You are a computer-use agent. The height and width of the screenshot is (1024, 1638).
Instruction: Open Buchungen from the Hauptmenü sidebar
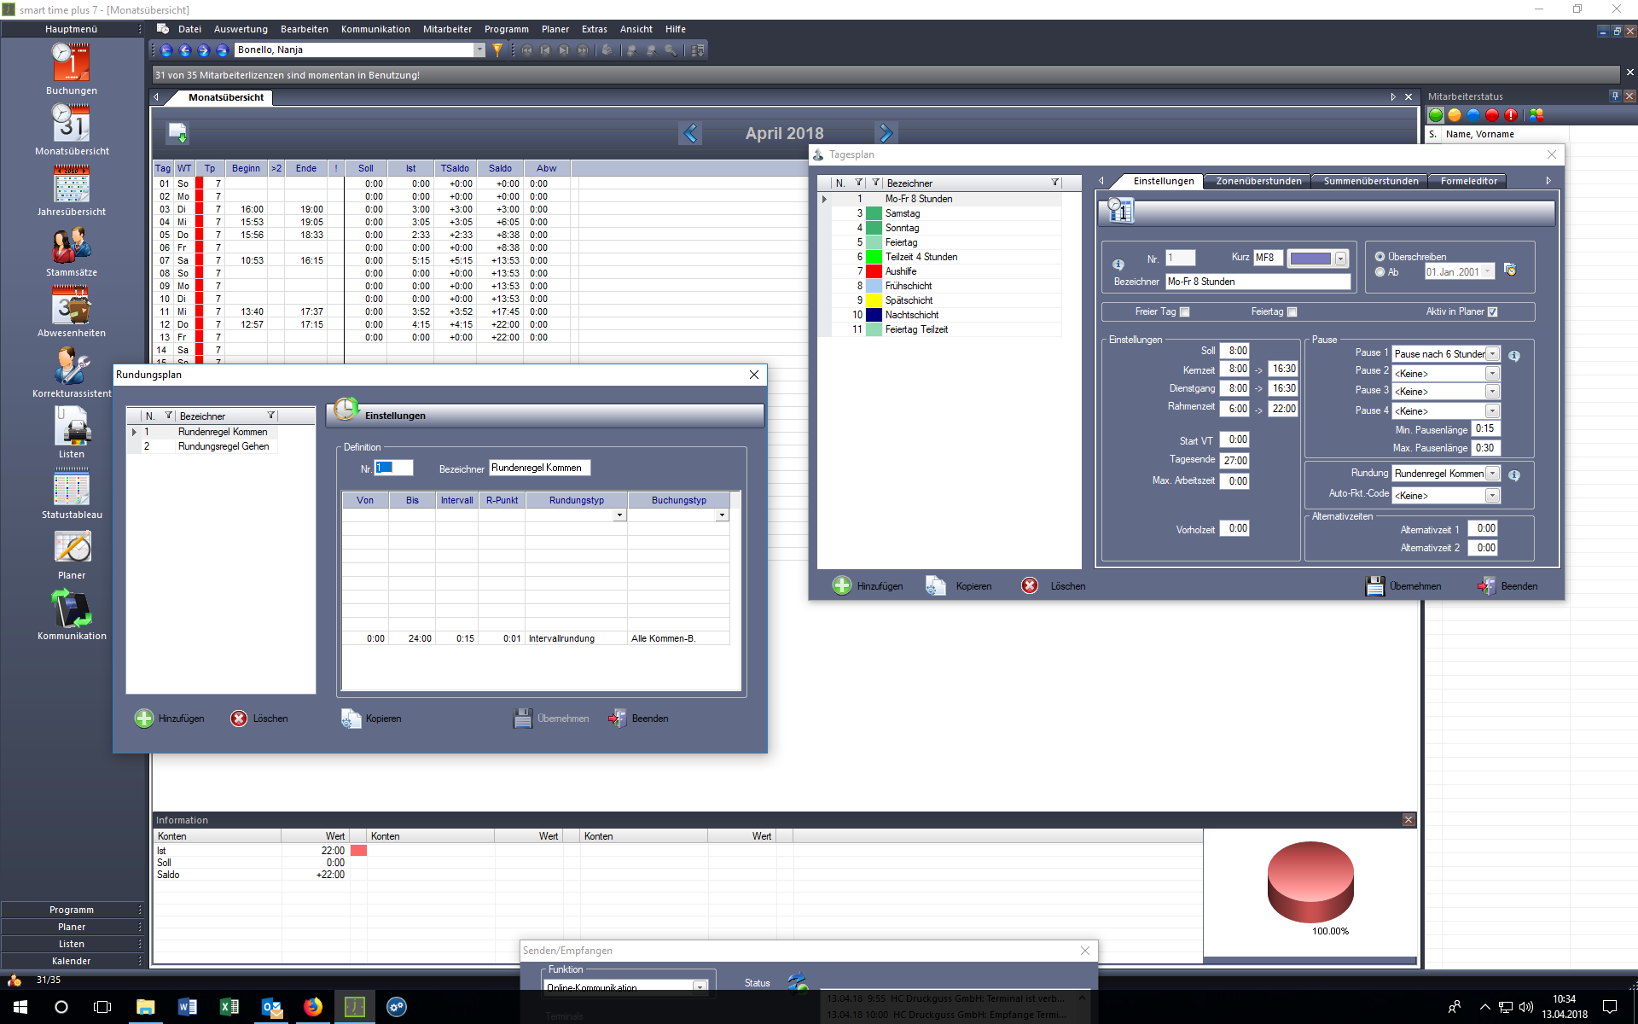coord(72,68)
